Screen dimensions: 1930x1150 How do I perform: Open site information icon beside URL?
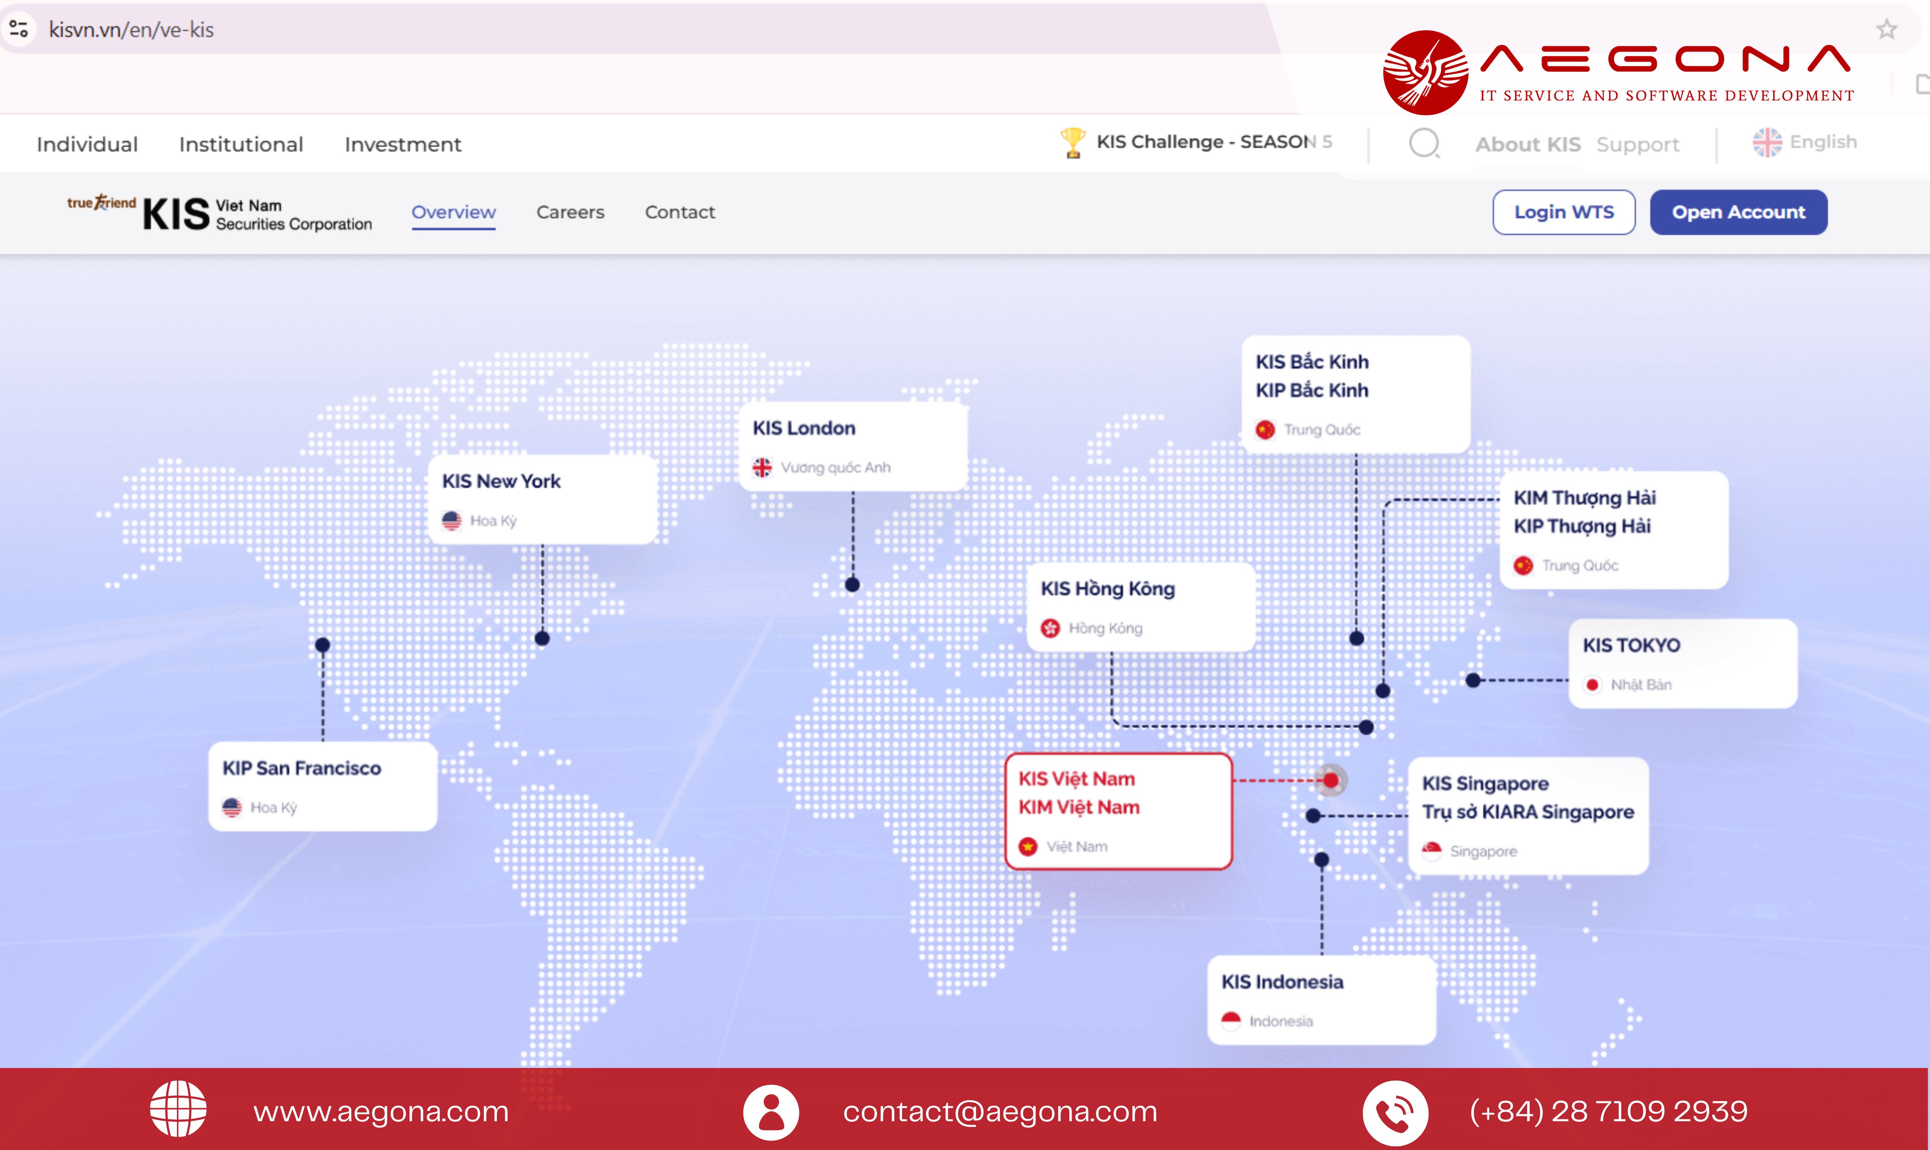(x=19, y=30)
